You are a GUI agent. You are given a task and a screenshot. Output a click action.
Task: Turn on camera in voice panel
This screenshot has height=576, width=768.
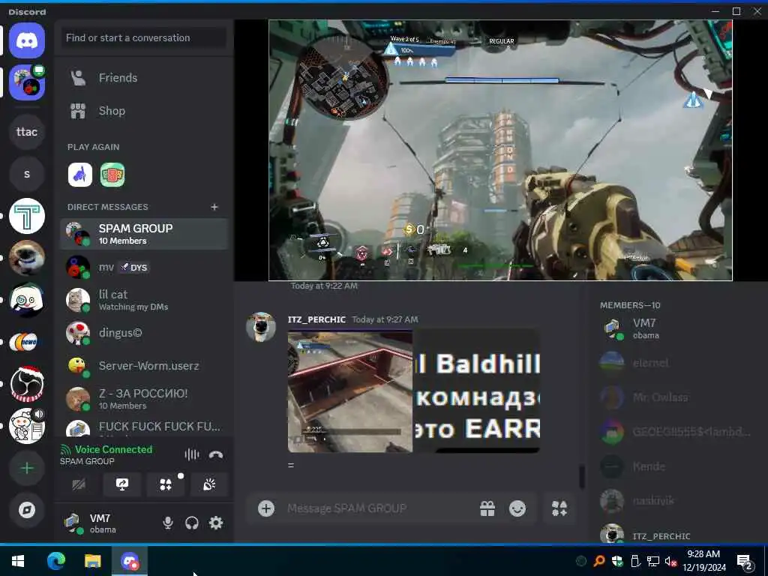(x=78, y=485)
